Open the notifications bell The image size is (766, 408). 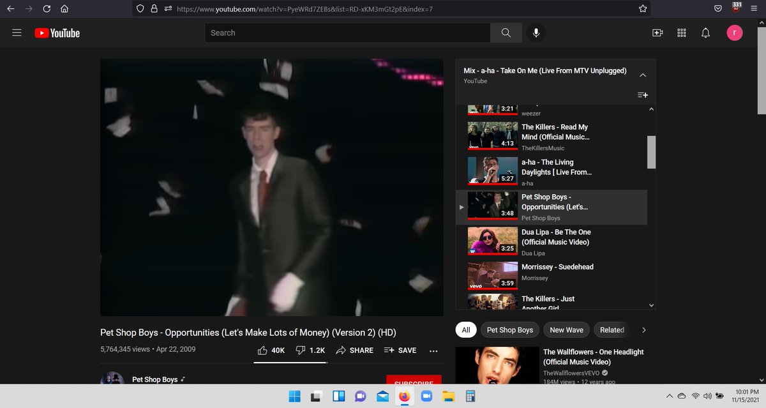point(705,33)
